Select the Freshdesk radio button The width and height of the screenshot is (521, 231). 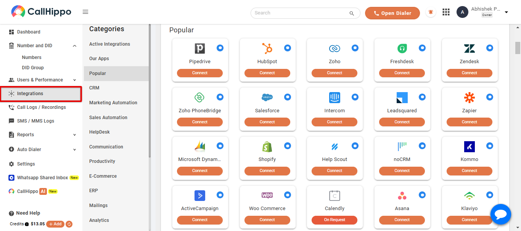tap(422, 48)
